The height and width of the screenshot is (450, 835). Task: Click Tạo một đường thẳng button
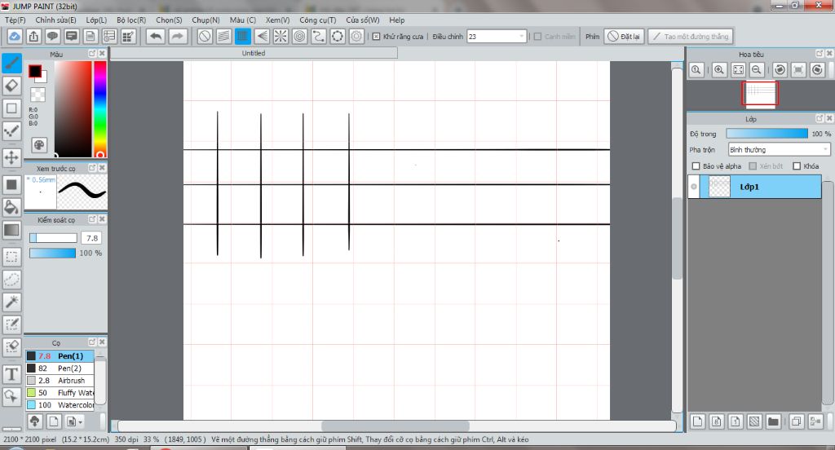pos(691,36)
